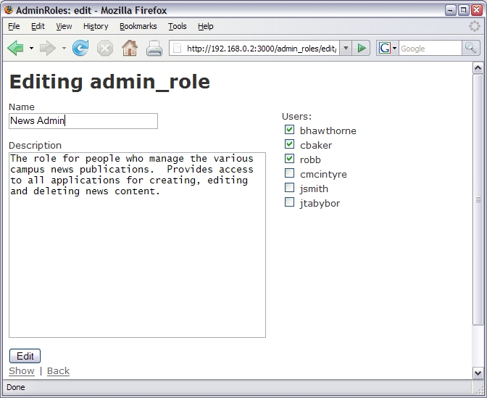Click the search magnifier icon
Viewport: 487px width, 398px height.
click(x=471, y=49)
